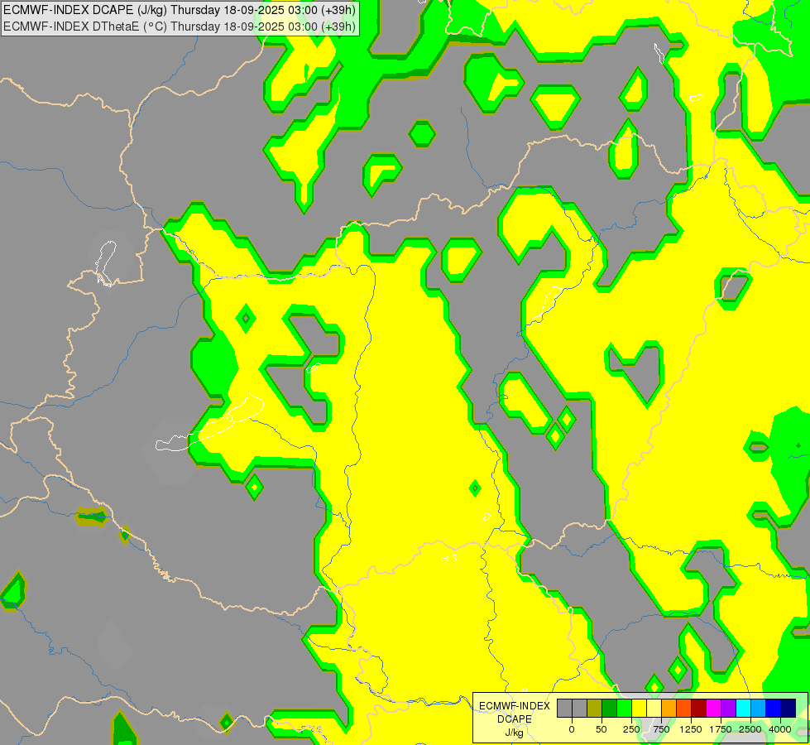
Task: Choose the cyan legend swatch
Action: [x=743, y=709]
